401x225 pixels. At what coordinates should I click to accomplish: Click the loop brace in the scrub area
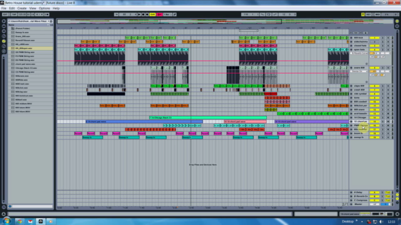(x=249, y=31)
